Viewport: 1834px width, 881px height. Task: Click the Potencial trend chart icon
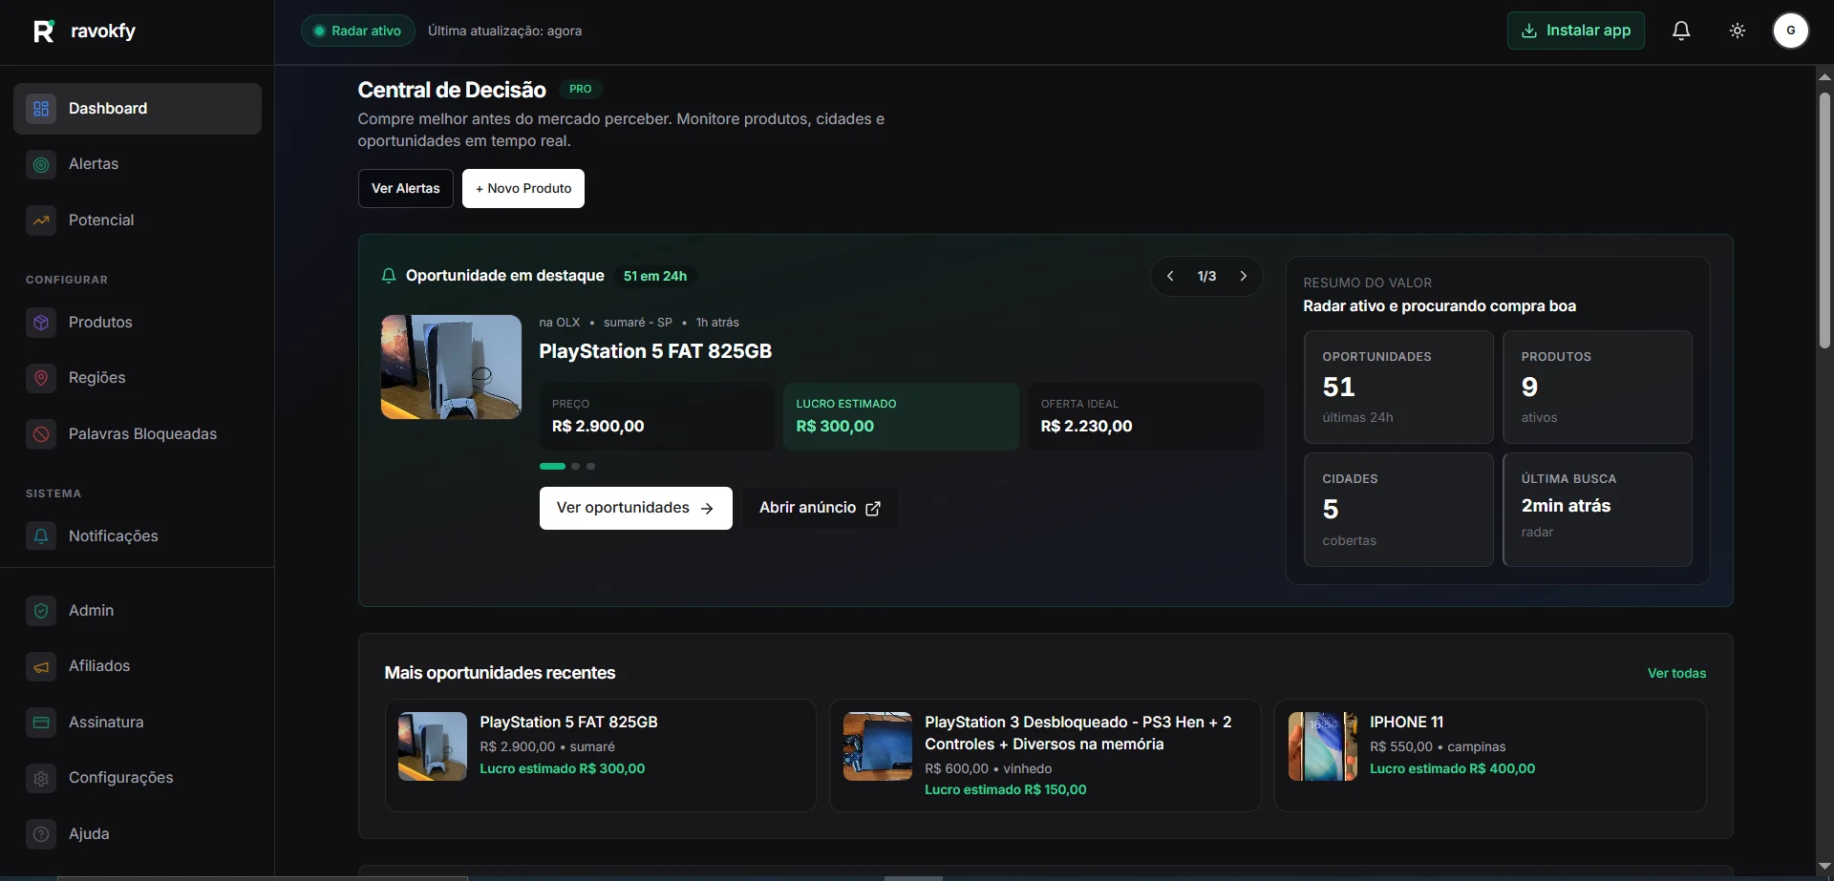[41, 220]
